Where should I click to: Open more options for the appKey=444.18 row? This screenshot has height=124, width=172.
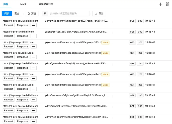[34, 79]
